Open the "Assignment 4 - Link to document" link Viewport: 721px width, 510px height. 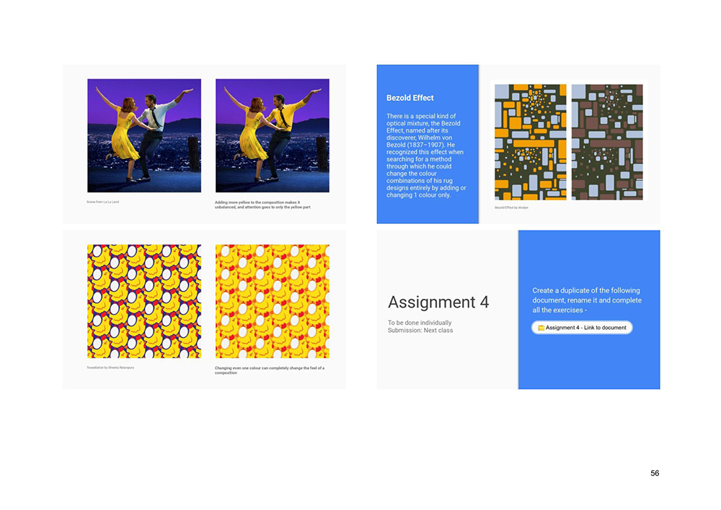click(x=582, y=328)
